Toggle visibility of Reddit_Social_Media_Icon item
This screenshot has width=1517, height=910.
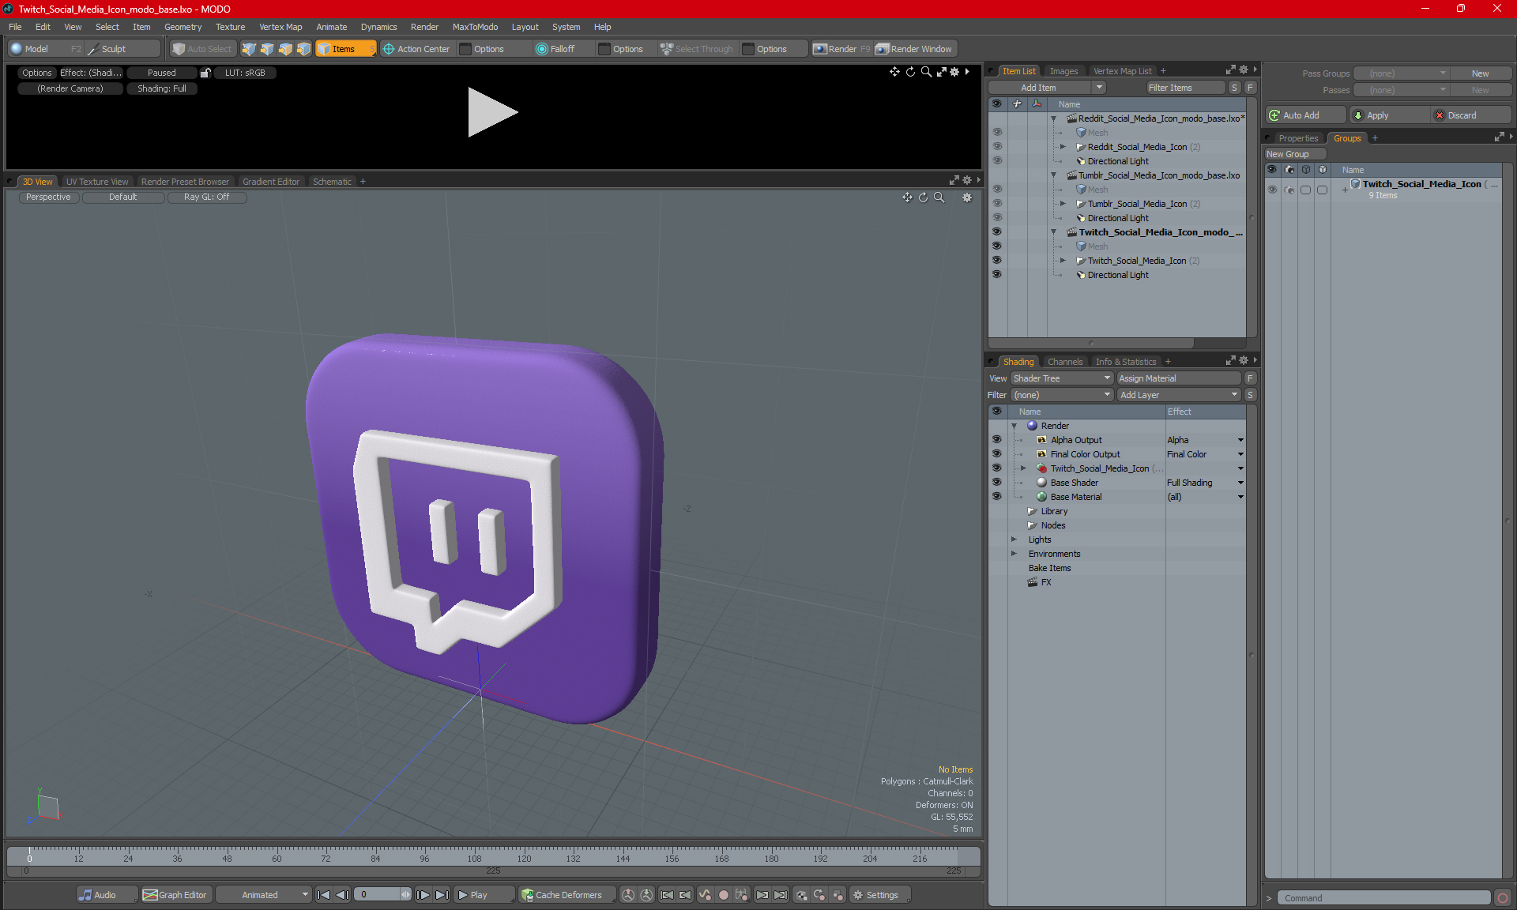pyautogui.click(x=996, y=147)
